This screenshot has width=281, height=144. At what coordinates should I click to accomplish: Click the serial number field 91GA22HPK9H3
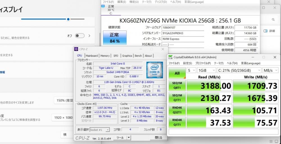[x=183, y=33]
